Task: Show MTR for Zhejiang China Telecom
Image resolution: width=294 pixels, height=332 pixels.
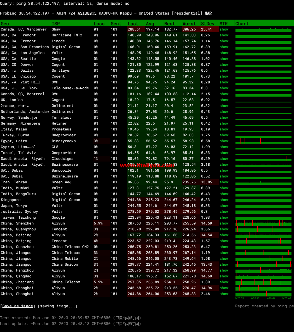Action: [x=224, y=282]
